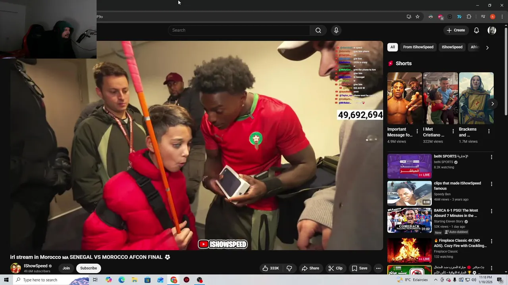Open the YouTube account avatar menu
This screenshot has height=285, width=508.
(492, 30)
